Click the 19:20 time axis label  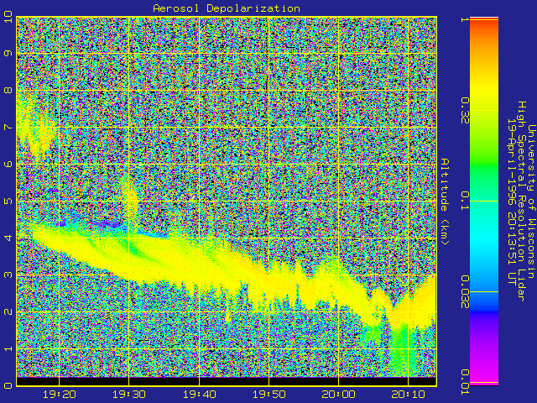(60, 395)
